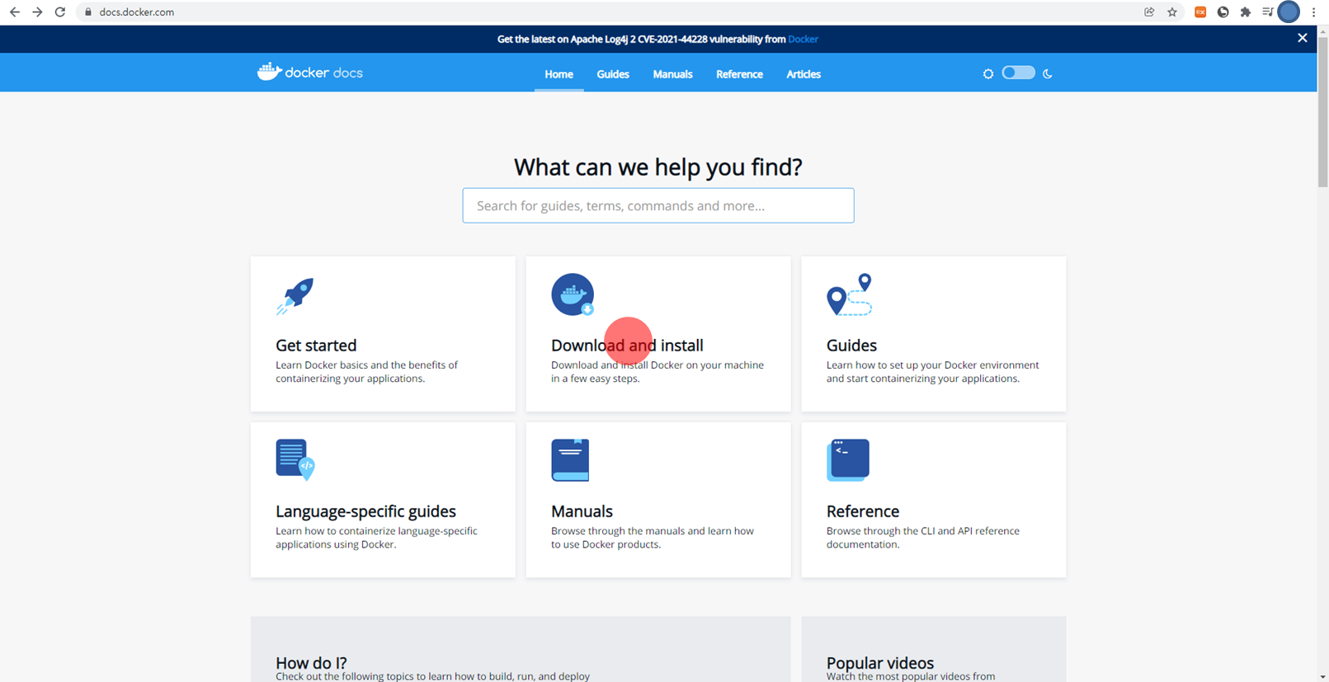Go forward with browser forward arrow

coord(37,12)
